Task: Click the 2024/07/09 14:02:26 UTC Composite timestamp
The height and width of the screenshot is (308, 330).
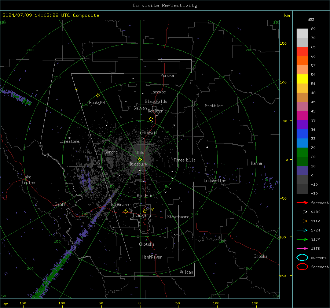Action: coord(51,15)
